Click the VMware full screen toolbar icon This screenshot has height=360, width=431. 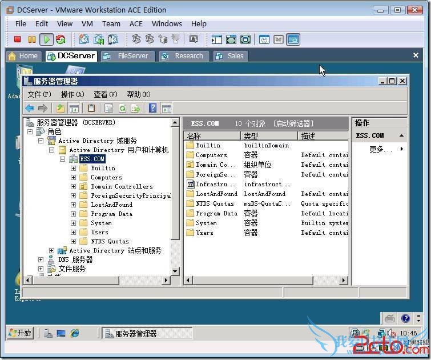[231, 39]
